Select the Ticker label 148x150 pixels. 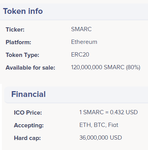click(x=15, y=30)
